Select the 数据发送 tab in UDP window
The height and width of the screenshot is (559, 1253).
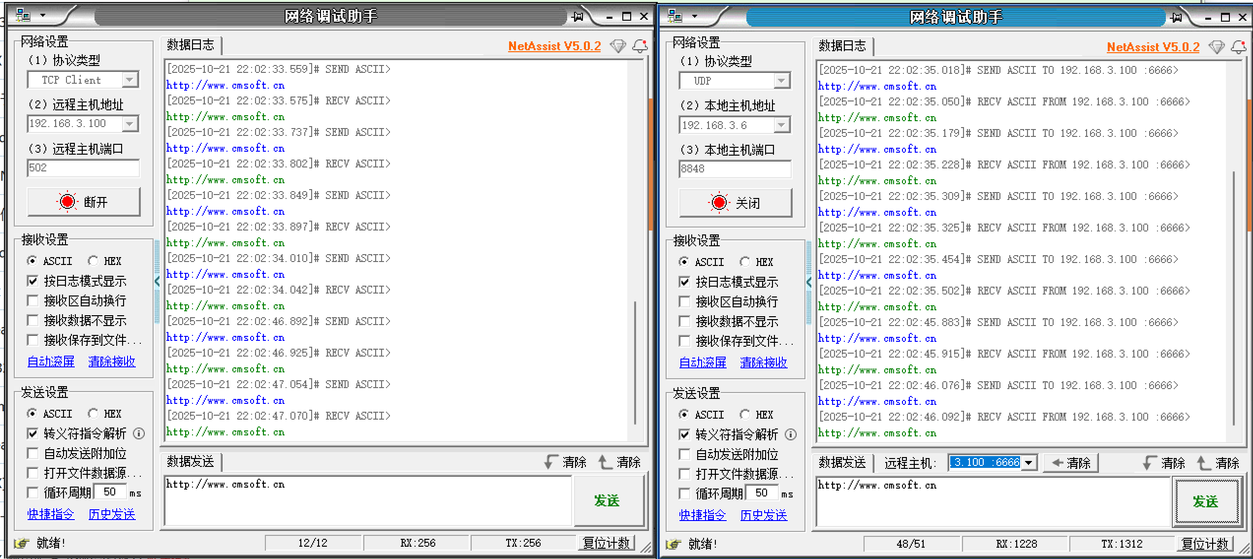pos(842,462)
